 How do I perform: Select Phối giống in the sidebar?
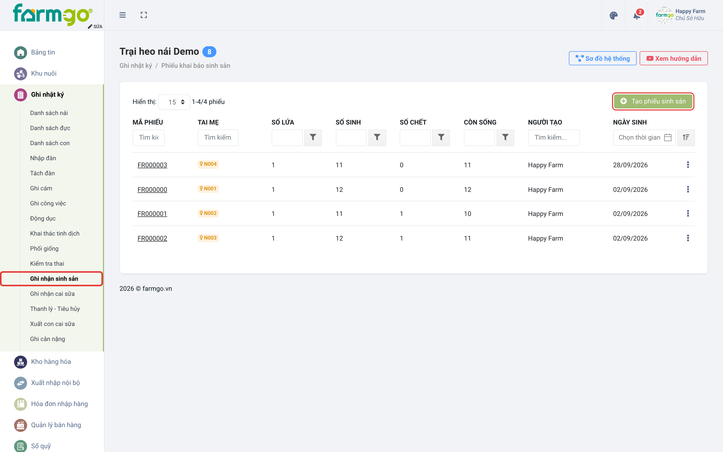pyautogui.click(x=44, y=249)
